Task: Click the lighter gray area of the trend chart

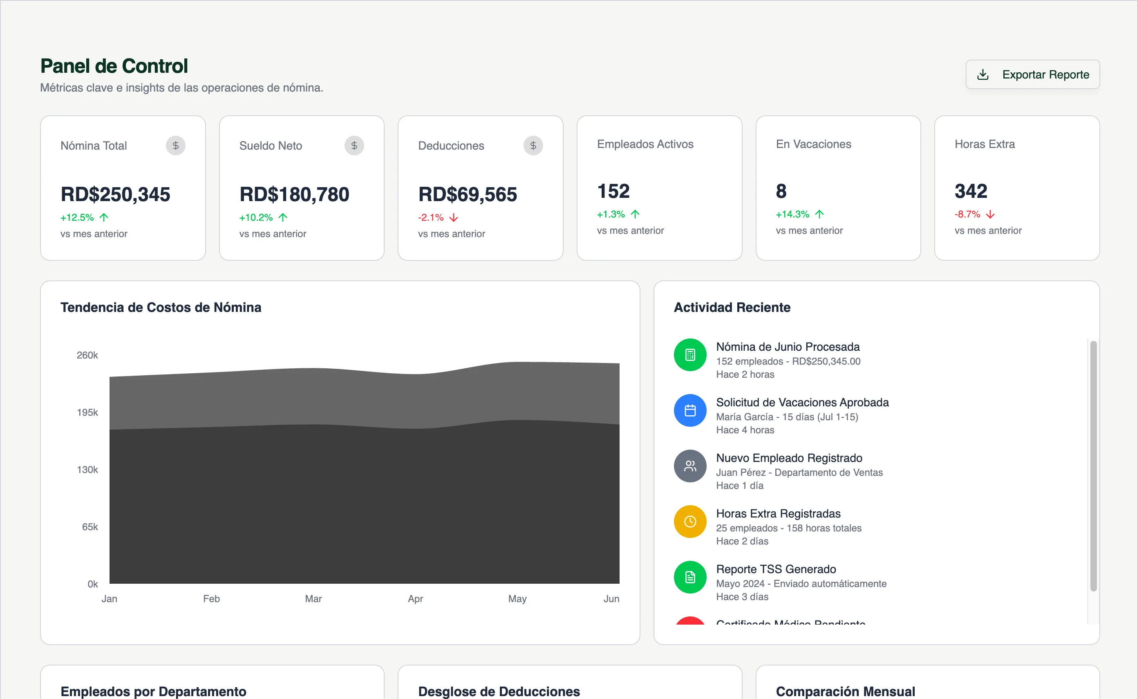Action: point(364,398)
